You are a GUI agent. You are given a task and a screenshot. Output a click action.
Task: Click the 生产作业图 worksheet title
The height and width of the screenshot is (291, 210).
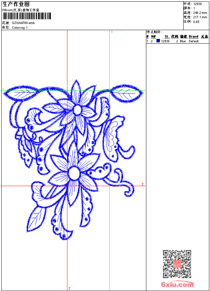[x=16, y=4]
